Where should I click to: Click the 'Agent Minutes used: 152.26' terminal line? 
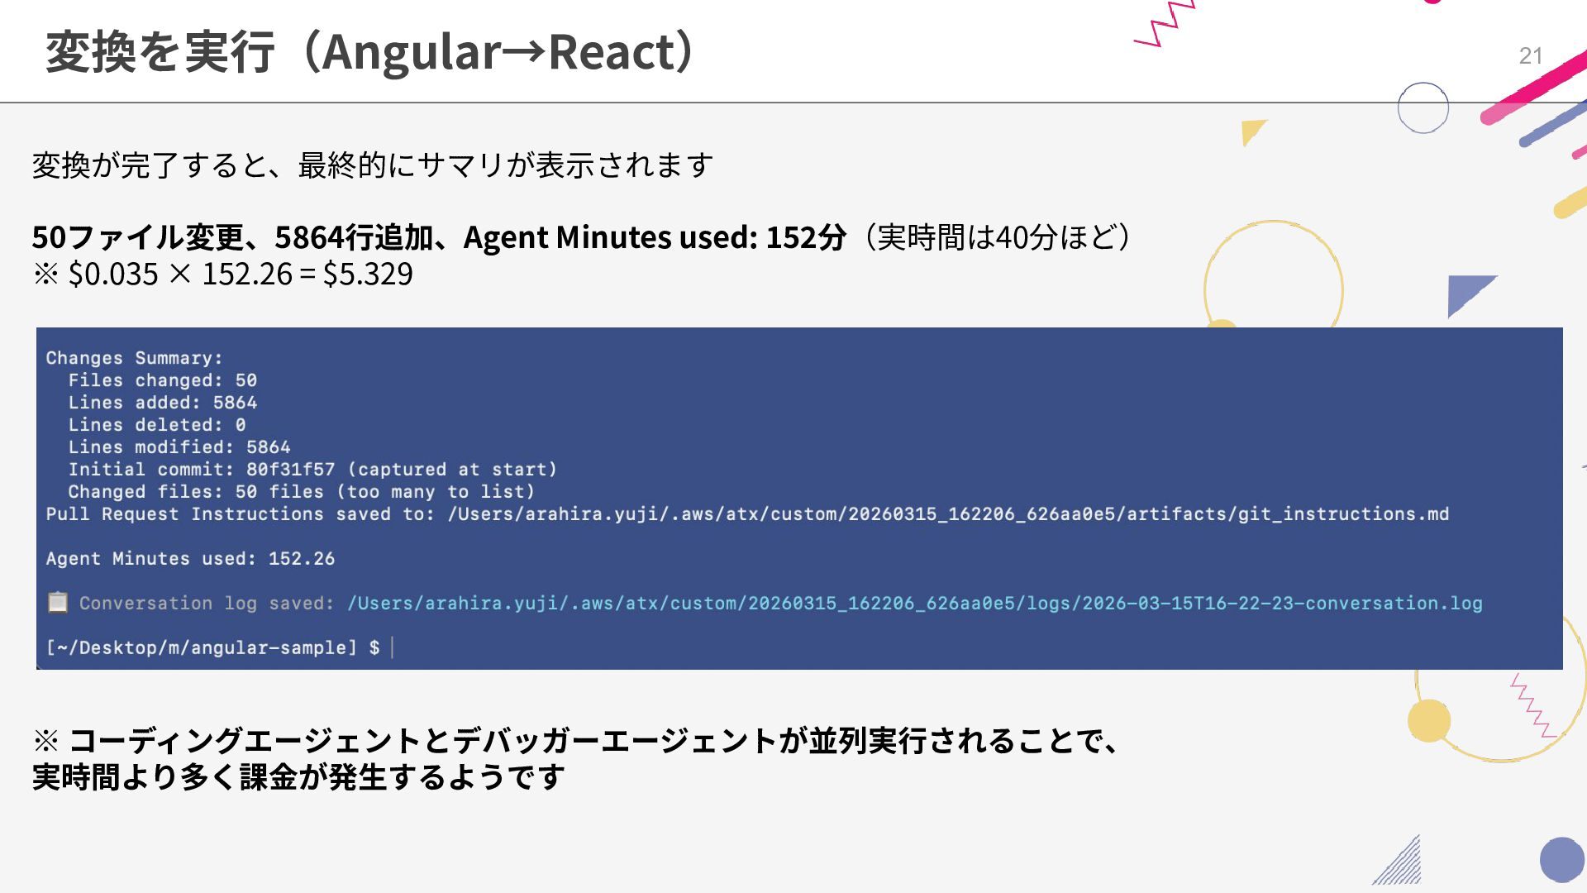190,559
